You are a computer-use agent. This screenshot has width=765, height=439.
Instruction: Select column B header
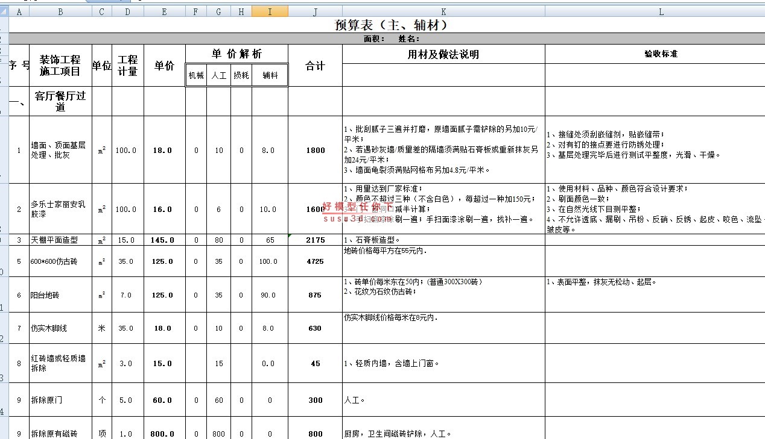(60, 11)
